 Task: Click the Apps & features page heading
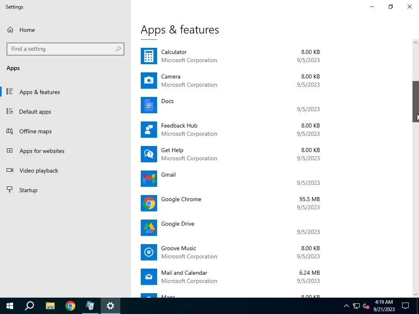coord(180,29)
